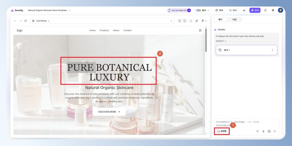This screenshot has width=292, height=146.
Task: Click the browser refresh icon
Action: (26, 21)
